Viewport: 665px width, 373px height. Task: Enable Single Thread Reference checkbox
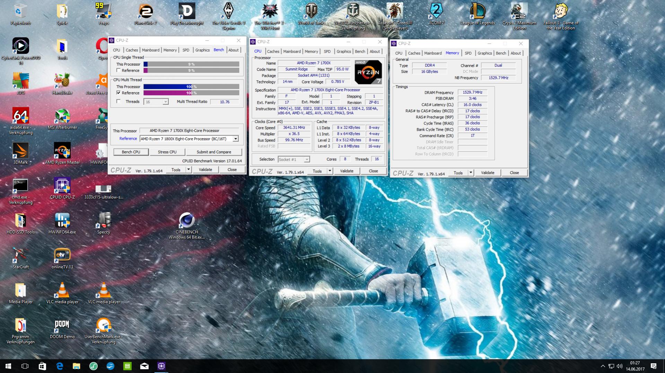pyautogui.click(x=119, y=70)
